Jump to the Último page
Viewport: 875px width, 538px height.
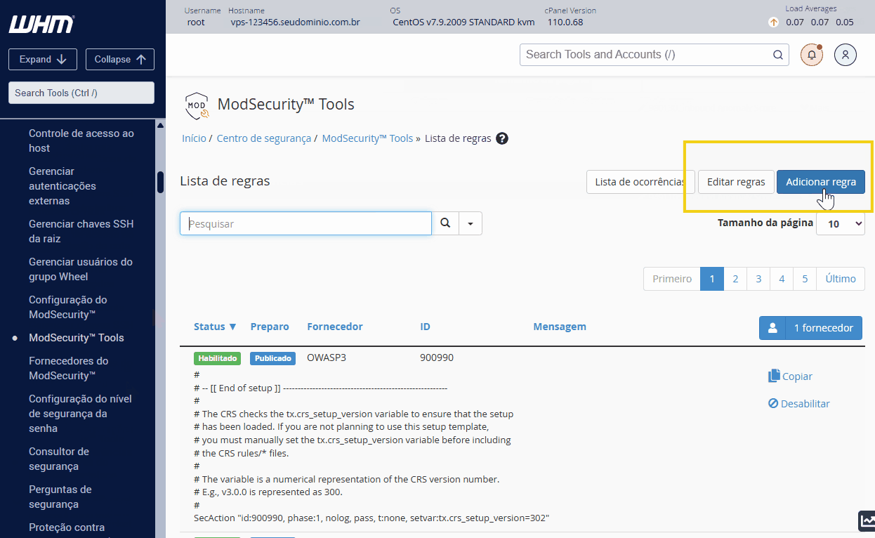click(x=841, y=279)
